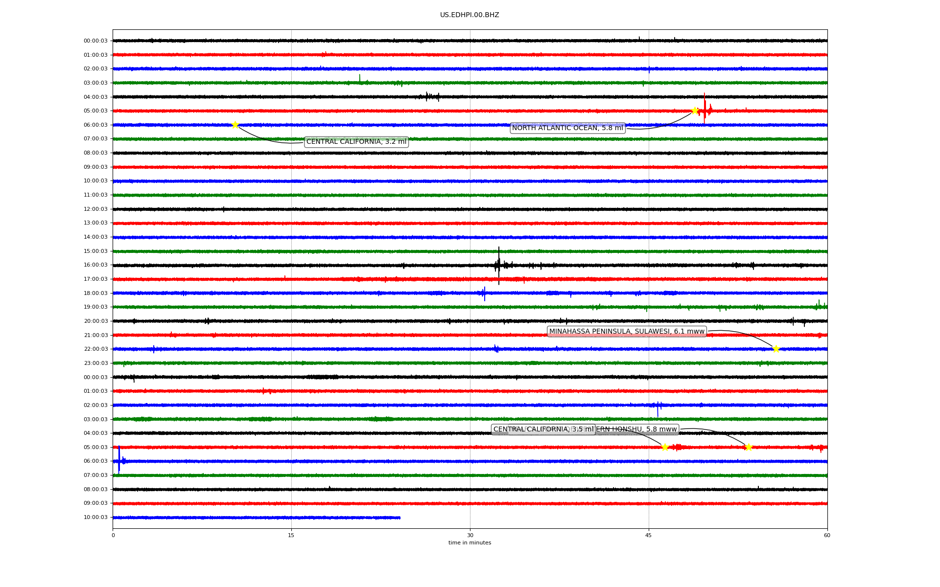Click the 22:00:03 row label

[95, 349]
